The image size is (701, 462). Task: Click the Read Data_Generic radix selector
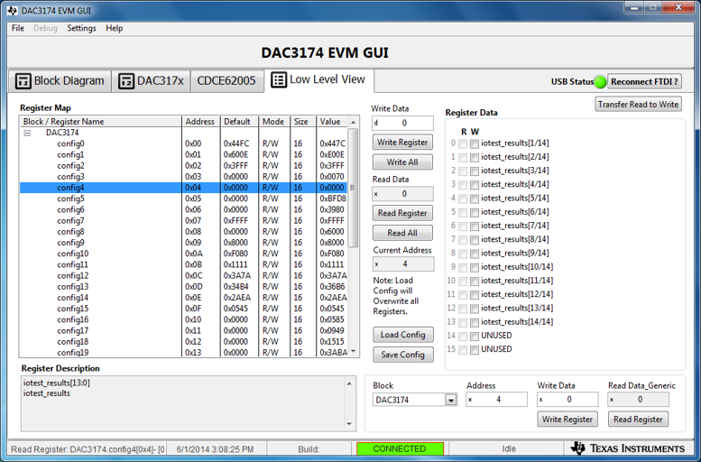coord(612,400)
